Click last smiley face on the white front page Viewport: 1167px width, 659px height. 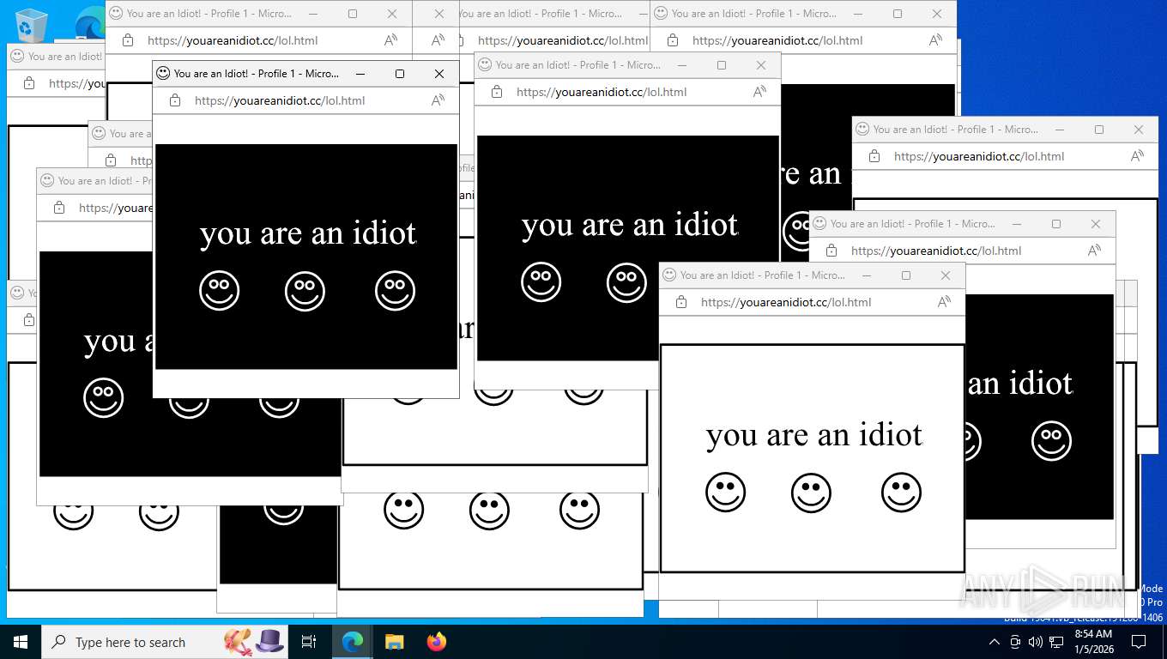901,493
